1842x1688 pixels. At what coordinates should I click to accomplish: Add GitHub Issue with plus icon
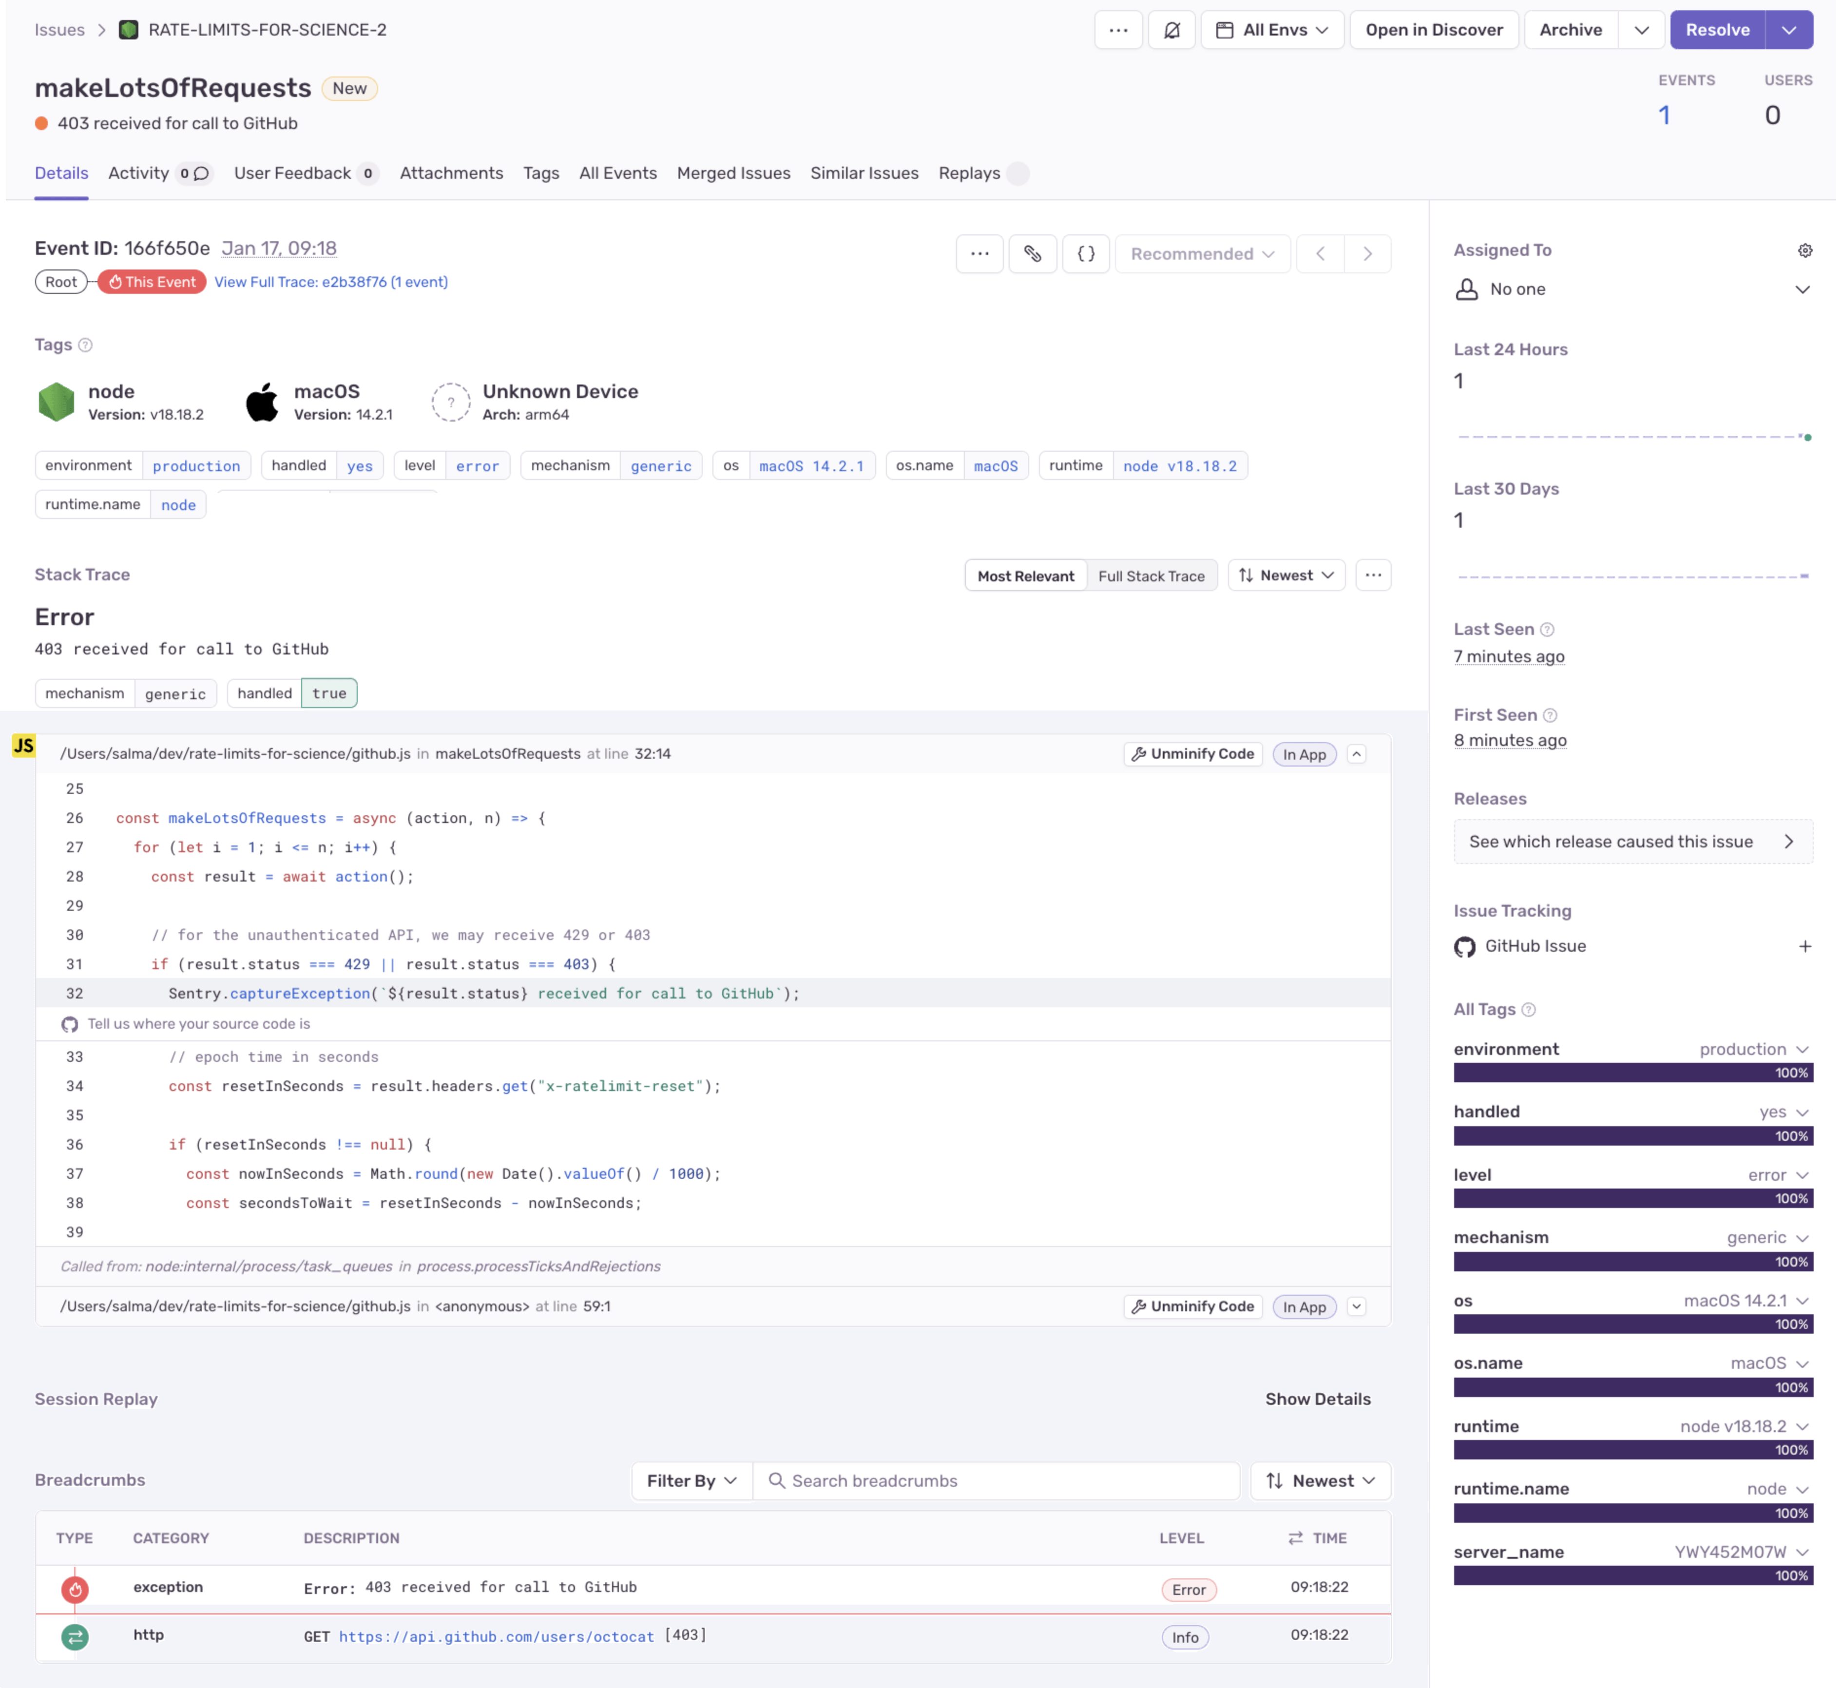(x=1804, y=947)
